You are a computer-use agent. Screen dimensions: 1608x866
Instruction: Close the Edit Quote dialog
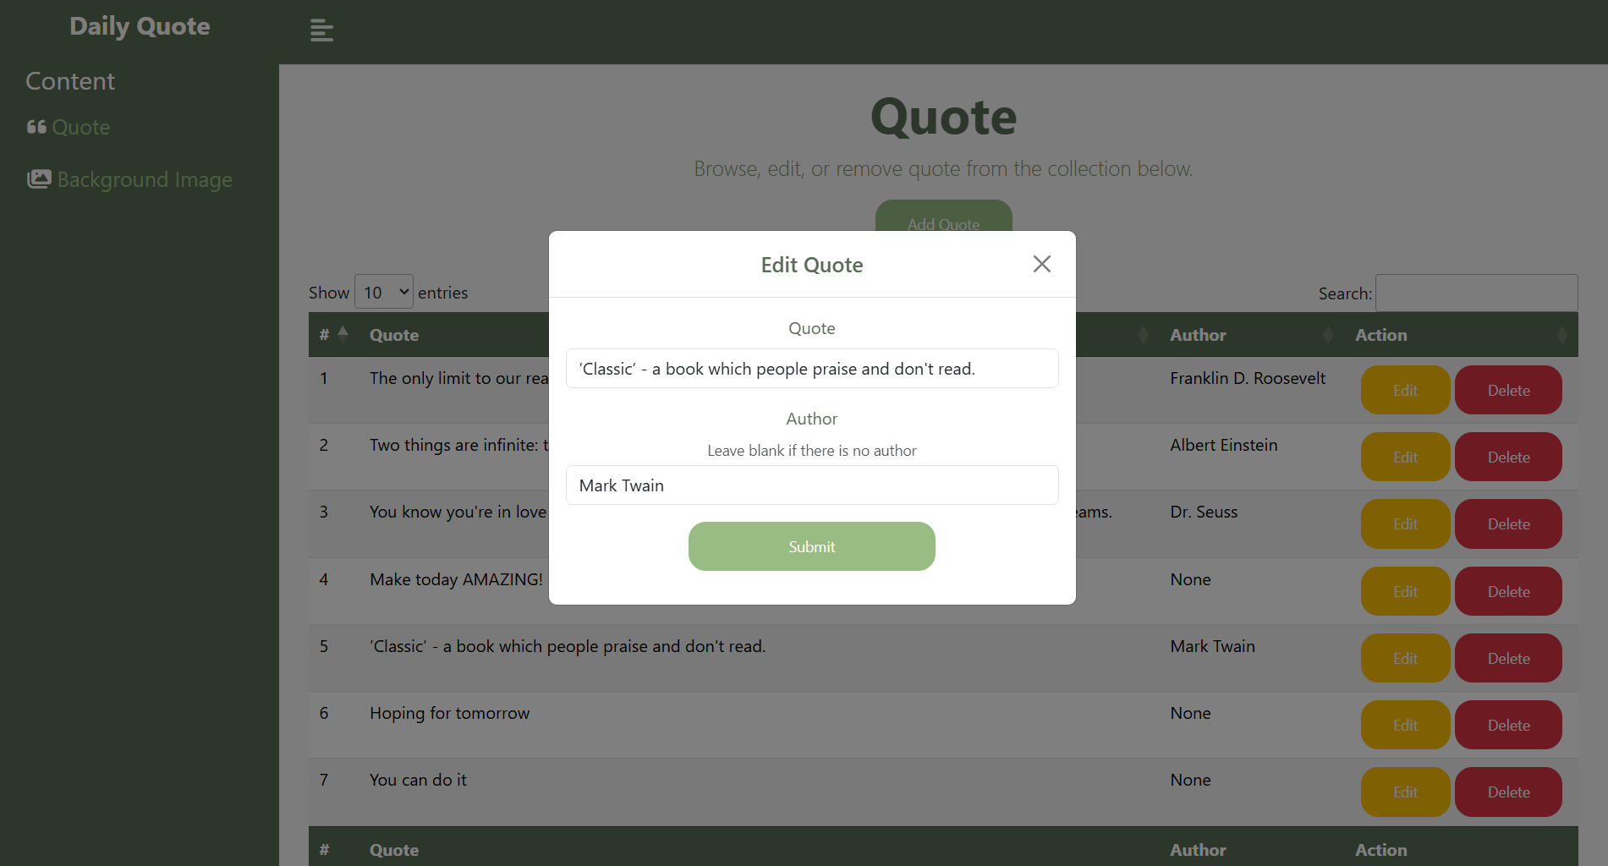[x=1041, y=265]
